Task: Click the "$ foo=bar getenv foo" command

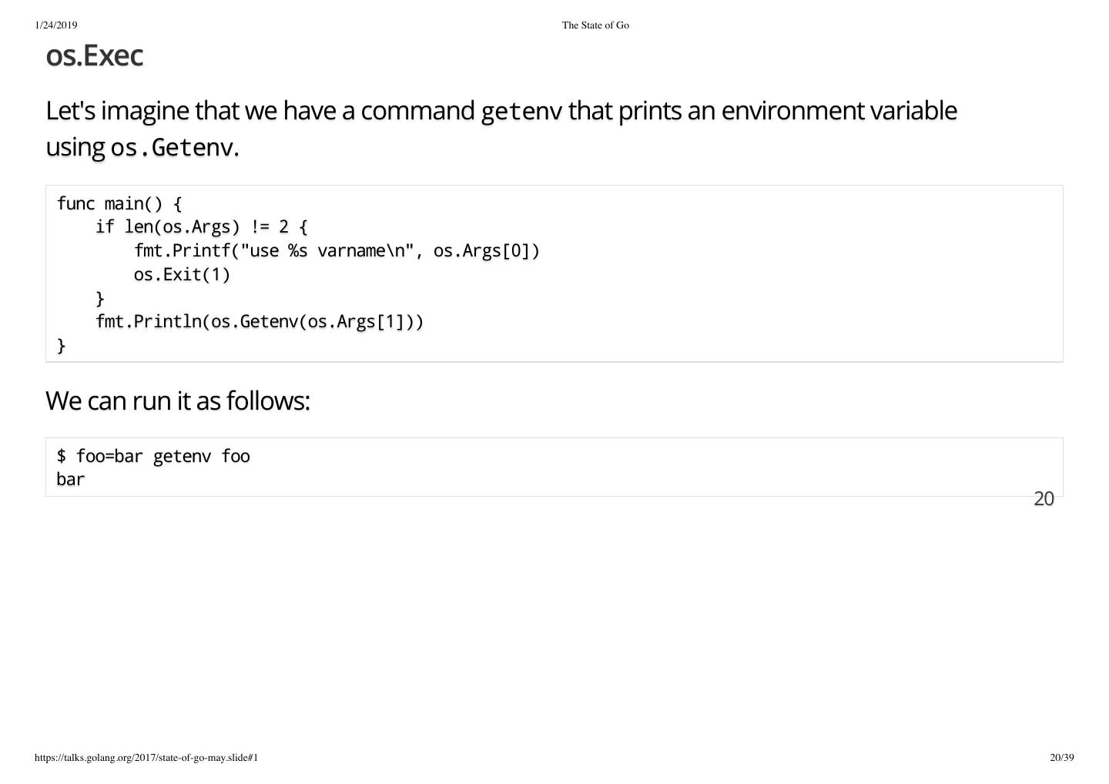Action: tap(153, 457)
